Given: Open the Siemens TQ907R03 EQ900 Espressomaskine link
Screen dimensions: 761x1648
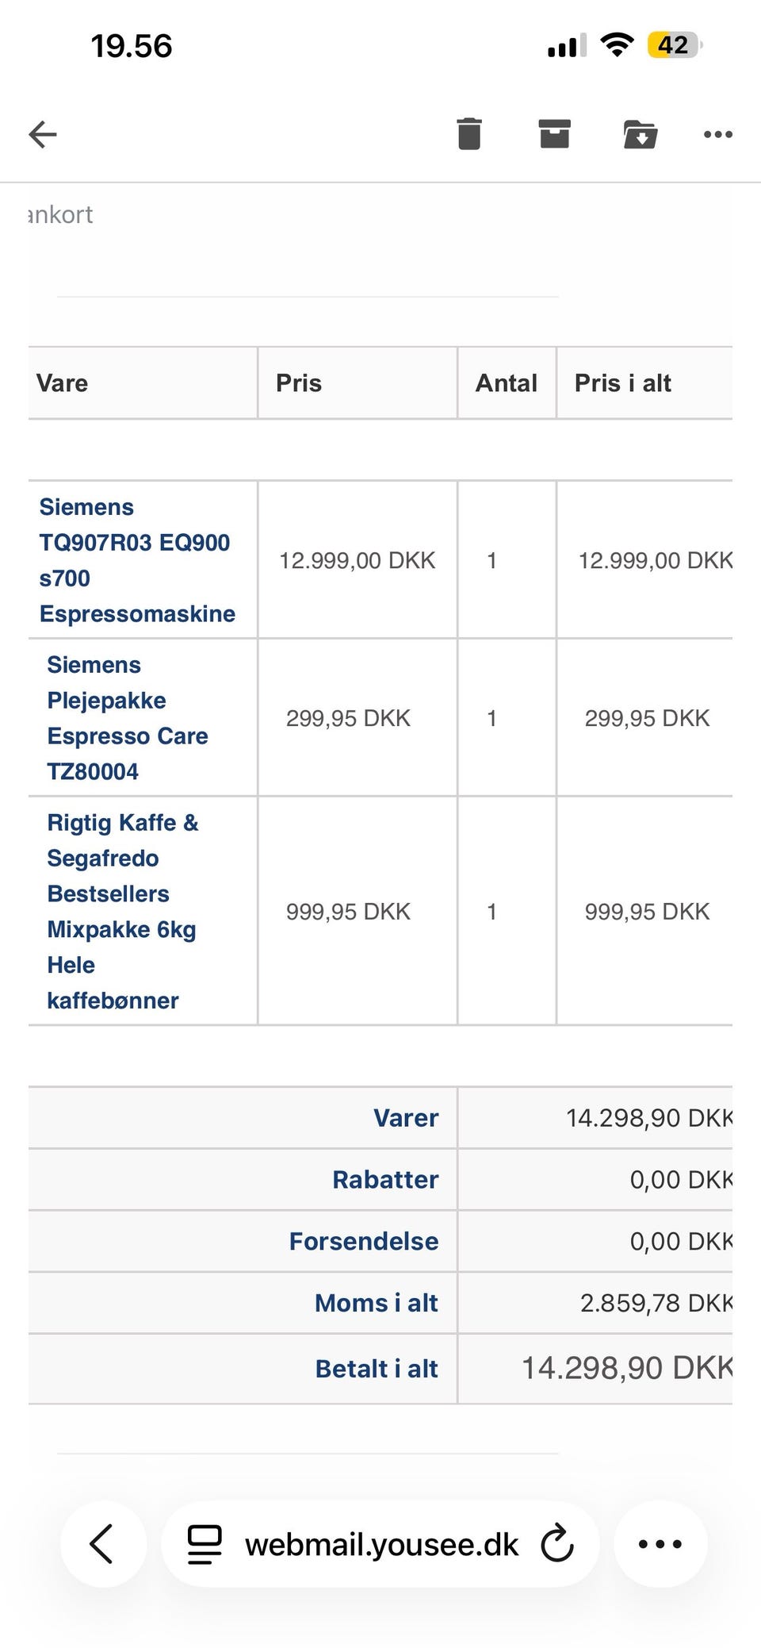Looking at the screenshot, I should coord(136,560).
